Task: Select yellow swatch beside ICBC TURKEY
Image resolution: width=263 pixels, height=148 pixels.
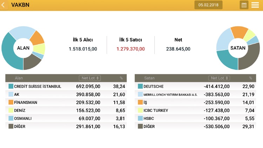Action: click(x=140, y=110)
